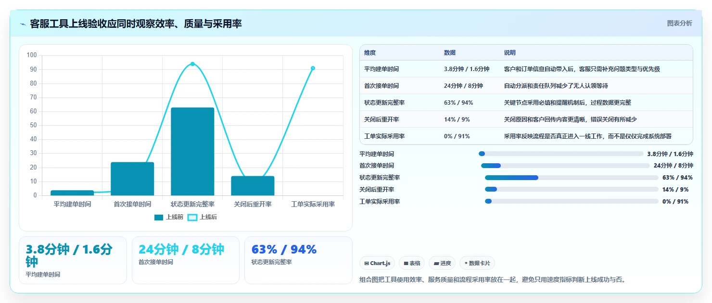
Task: Click the description starting 采用率反映流程
Action: [588, 136]
